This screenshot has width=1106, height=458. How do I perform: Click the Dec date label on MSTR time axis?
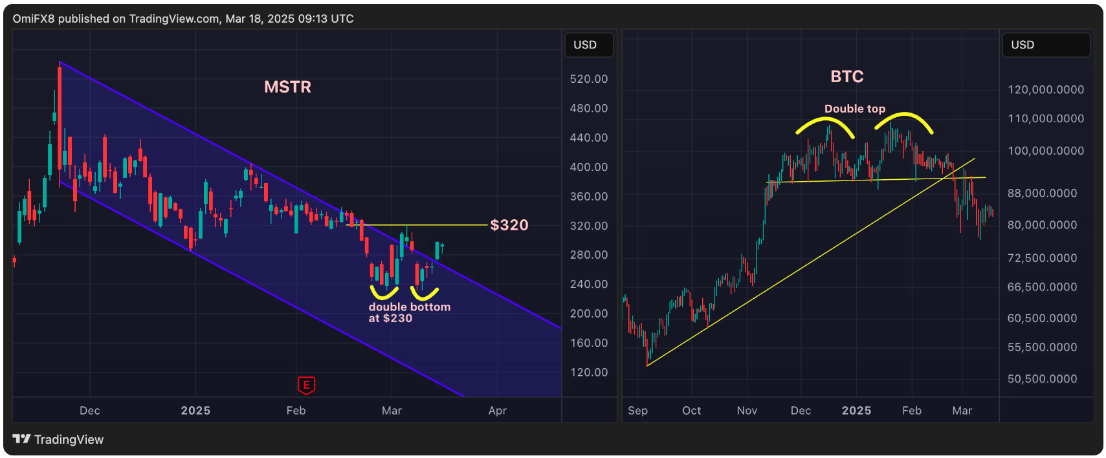[90, 411]
